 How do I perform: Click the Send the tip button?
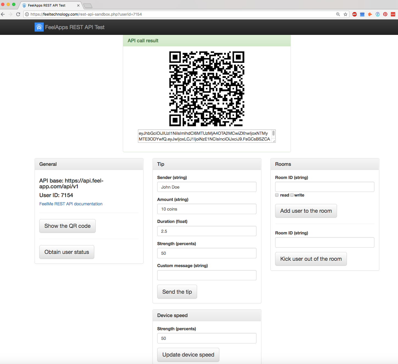coord(177,292)
